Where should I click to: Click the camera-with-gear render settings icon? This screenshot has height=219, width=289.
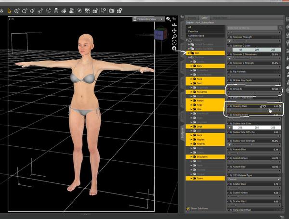[x=119, y=11]
